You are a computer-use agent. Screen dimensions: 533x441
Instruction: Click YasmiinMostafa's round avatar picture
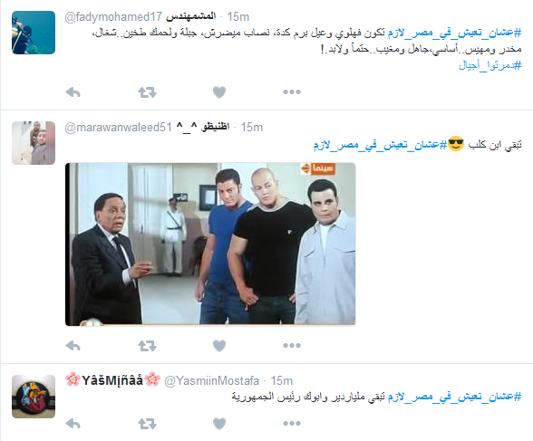[x=34, y=397]
